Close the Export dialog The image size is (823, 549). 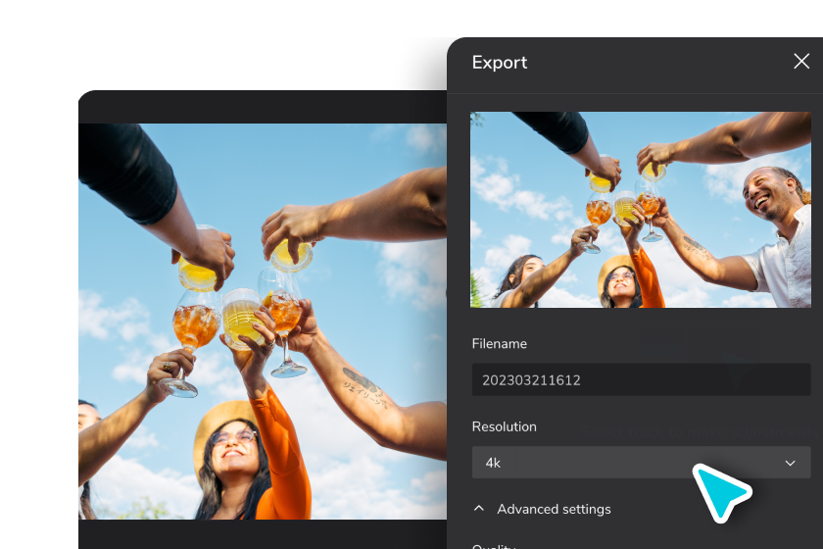pyautogui.click(x=801, y=62)
